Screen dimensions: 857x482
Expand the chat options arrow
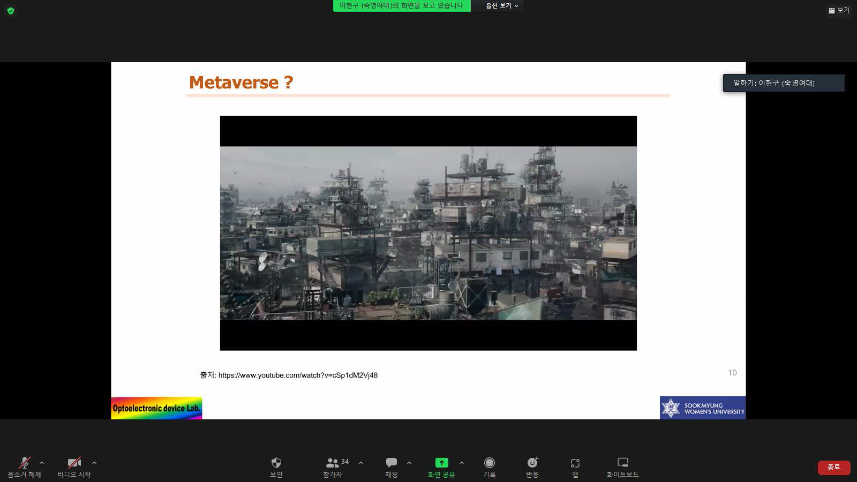[x=409, y=463]
